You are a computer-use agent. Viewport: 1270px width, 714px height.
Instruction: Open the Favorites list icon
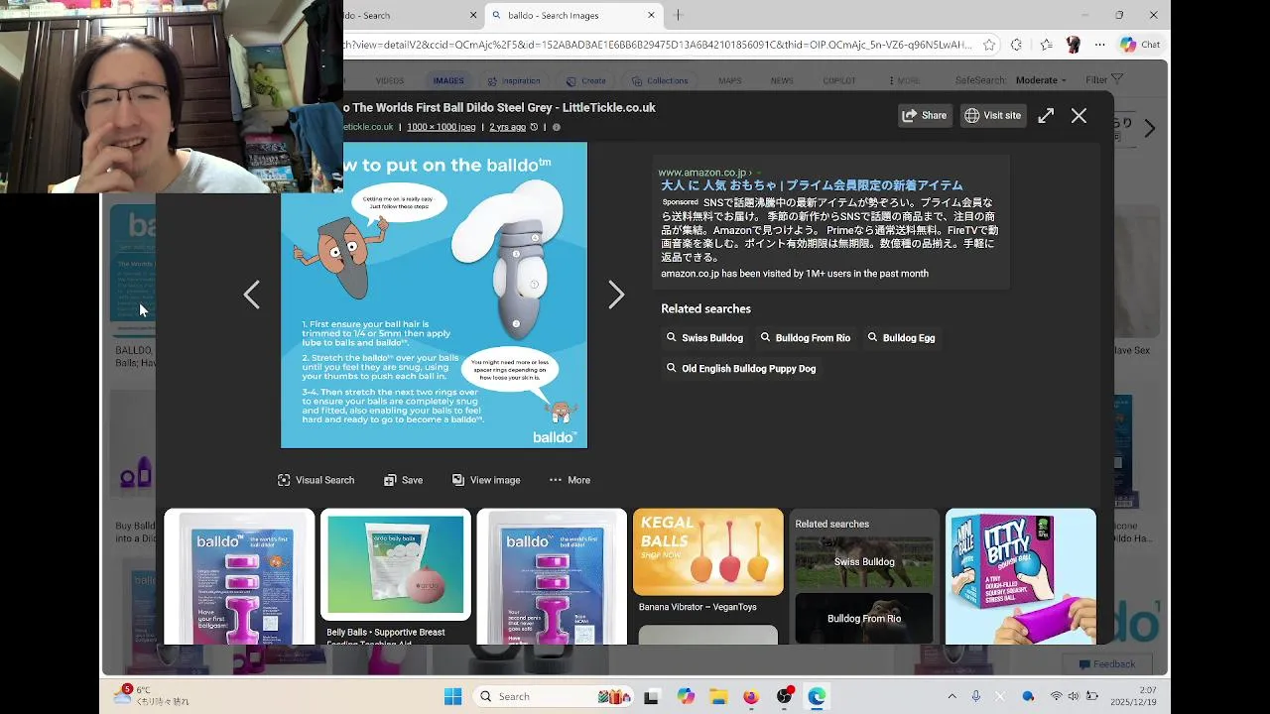point(1046,45)
